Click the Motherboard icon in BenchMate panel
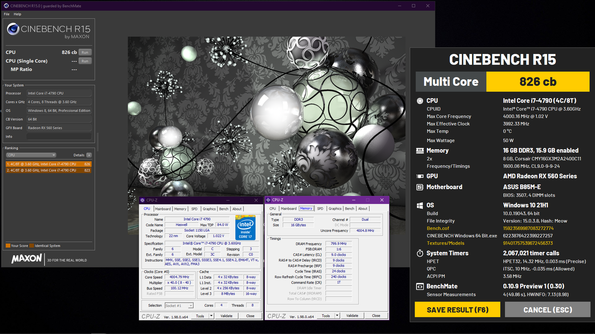 pos(420,187)
